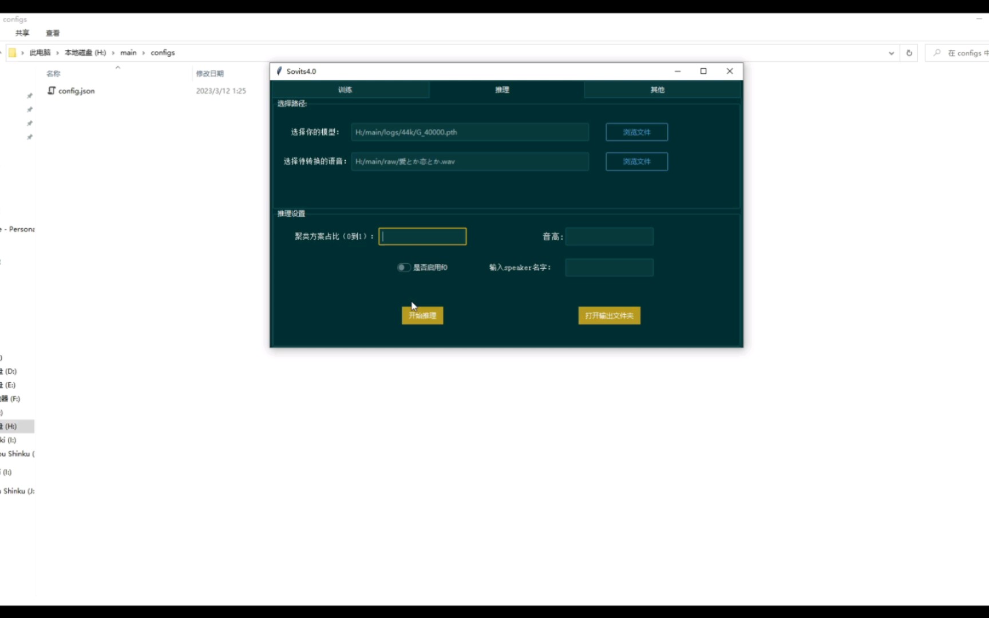
Task: Click the config.json file icon
Action: point(52,90)
